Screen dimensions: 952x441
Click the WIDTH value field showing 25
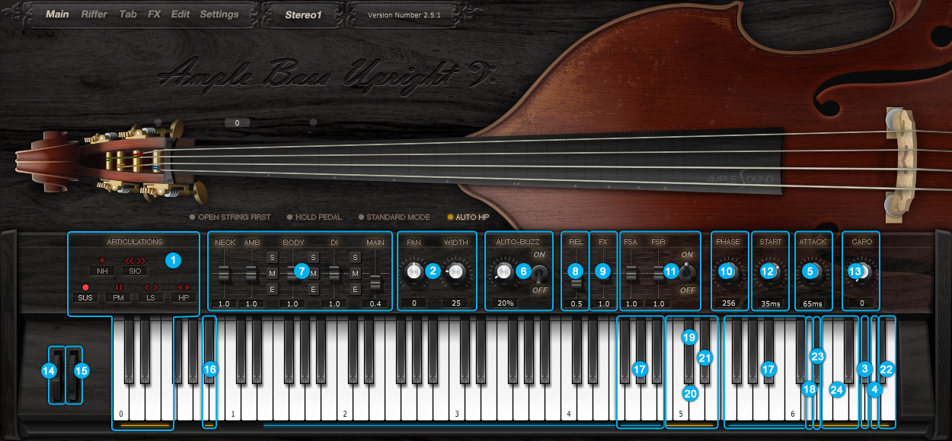coord(456,303)
